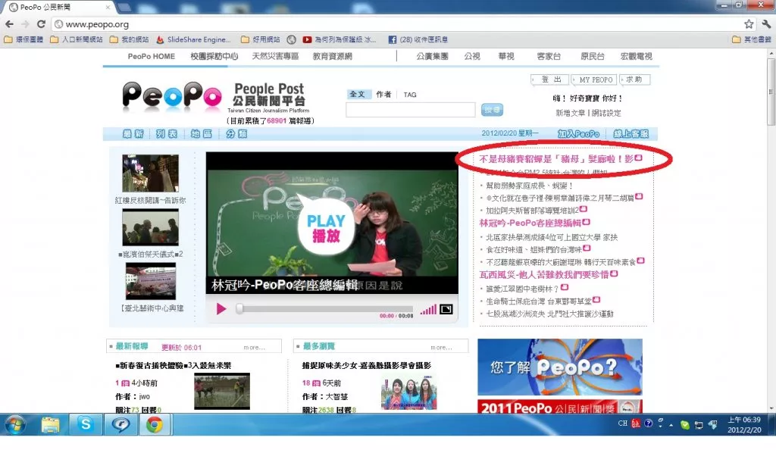The image size is (776, 450).
Task: Open 華視 link in top nav
Action: click(x=506, y=56)
